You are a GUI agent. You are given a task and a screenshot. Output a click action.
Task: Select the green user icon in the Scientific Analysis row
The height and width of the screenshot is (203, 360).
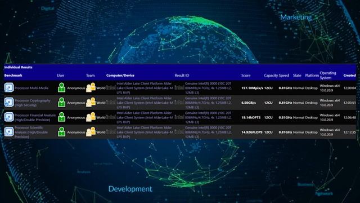(x=61, y=132)
